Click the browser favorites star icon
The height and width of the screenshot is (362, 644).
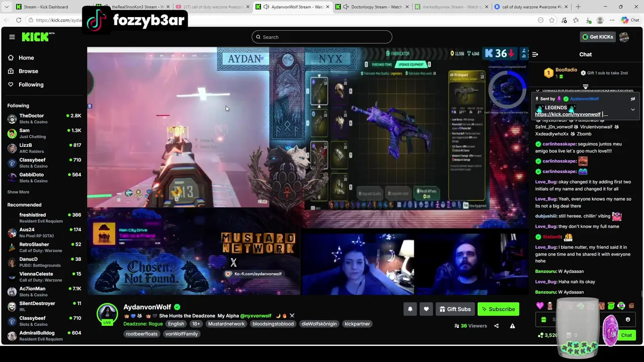pos(552,20)
